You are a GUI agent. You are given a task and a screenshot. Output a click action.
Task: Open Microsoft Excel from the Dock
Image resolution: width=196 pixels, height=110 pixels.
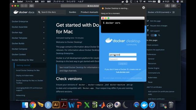click(87, 105)
